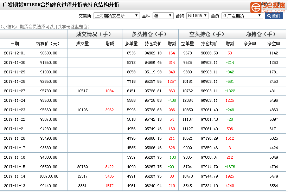This screenshot has height=192, width=288.
Task: Click volume value 8881
Action: (x=82, y=186)
